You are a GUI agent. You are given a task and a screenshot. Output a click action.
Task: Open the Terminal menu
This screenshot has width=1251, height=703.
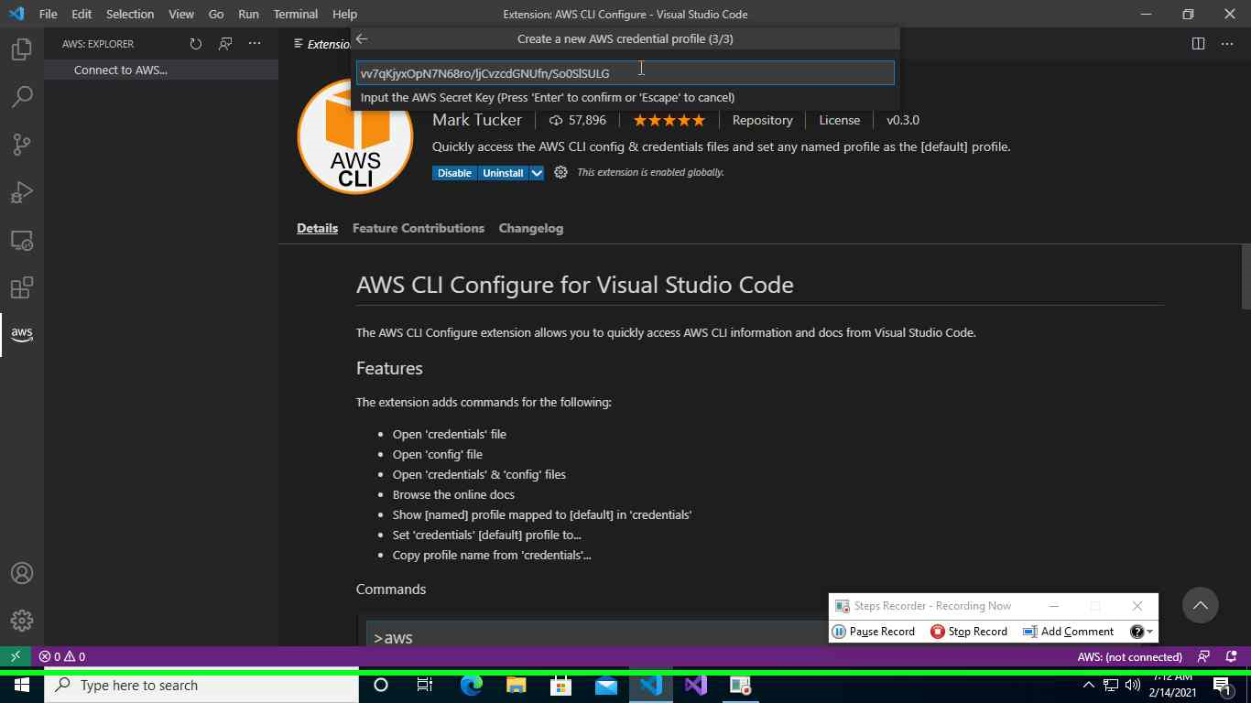tap(295, 14)
